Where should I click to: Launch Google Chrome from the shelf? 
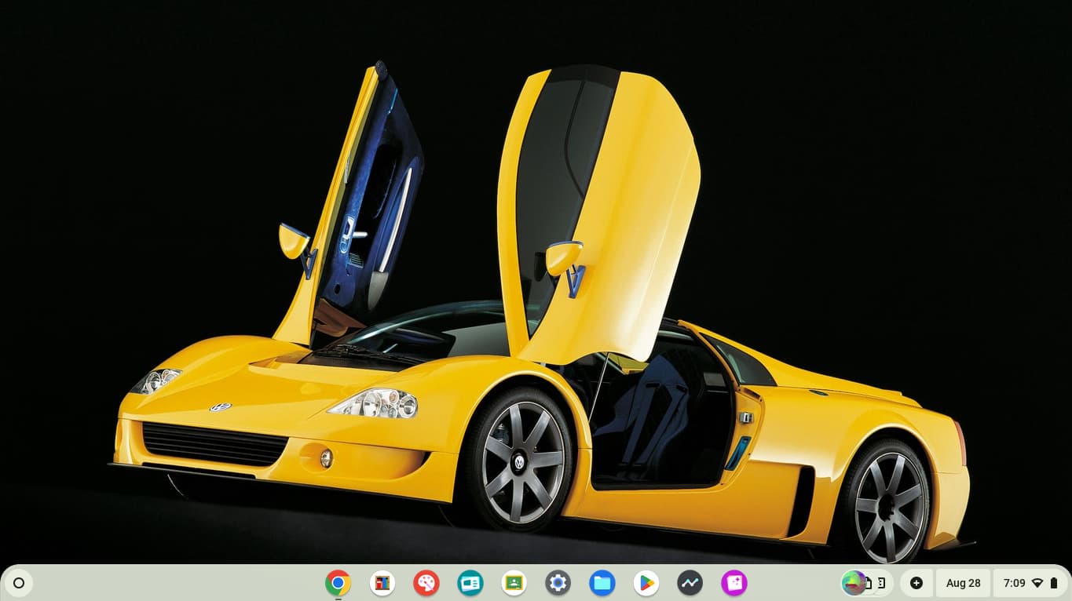[x=338, y=583]
